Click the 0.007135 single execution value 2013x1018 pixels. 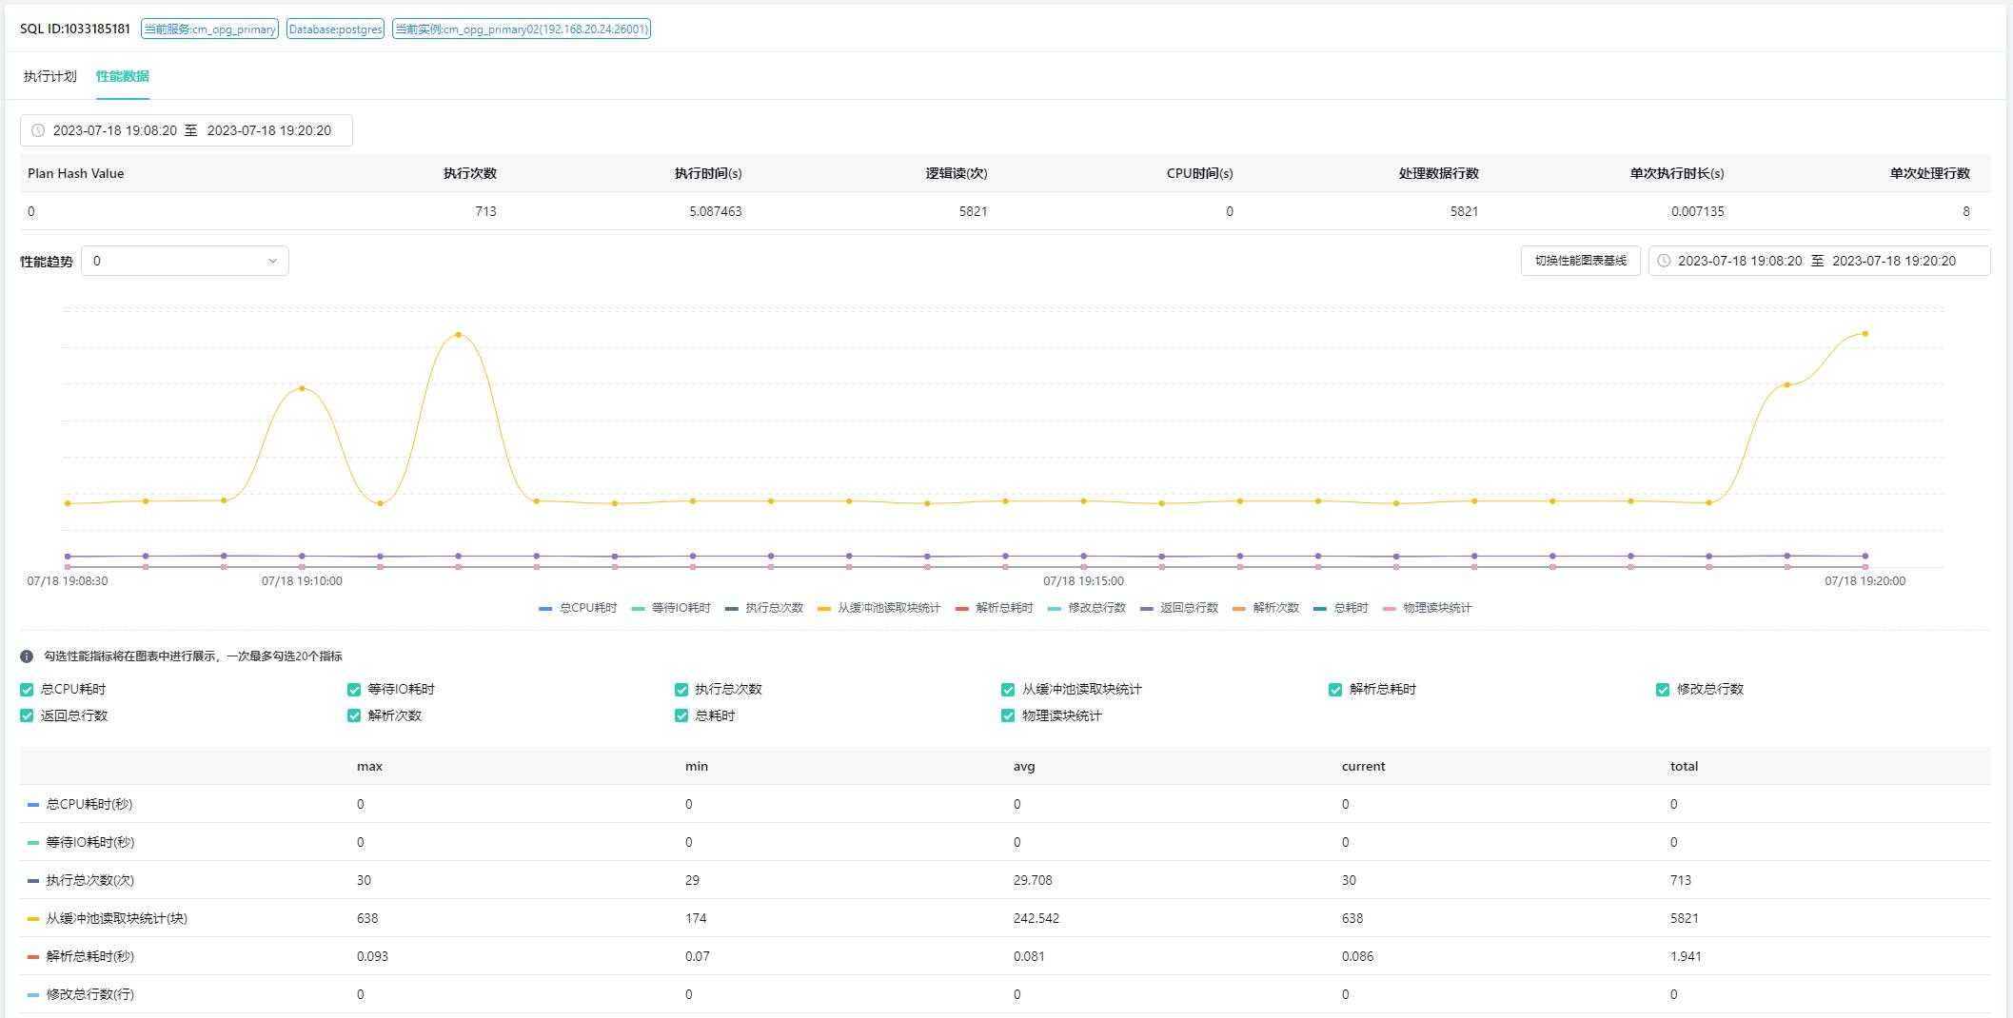pyautogui.click(x=1698, y=211)
